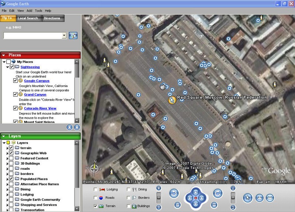Click the Google Campus placemark icon
This screenshot has height=212, width=295.
pyautogui.click(x=21, y=80)
